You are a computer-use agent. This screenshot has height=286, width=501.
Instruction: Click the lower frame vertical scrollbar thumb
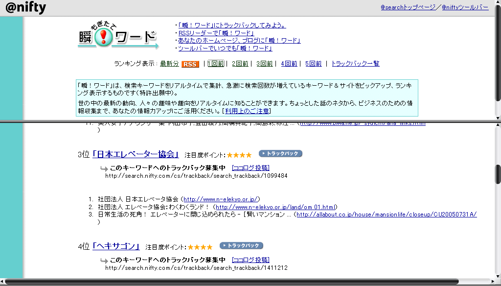tap(498, 174)
